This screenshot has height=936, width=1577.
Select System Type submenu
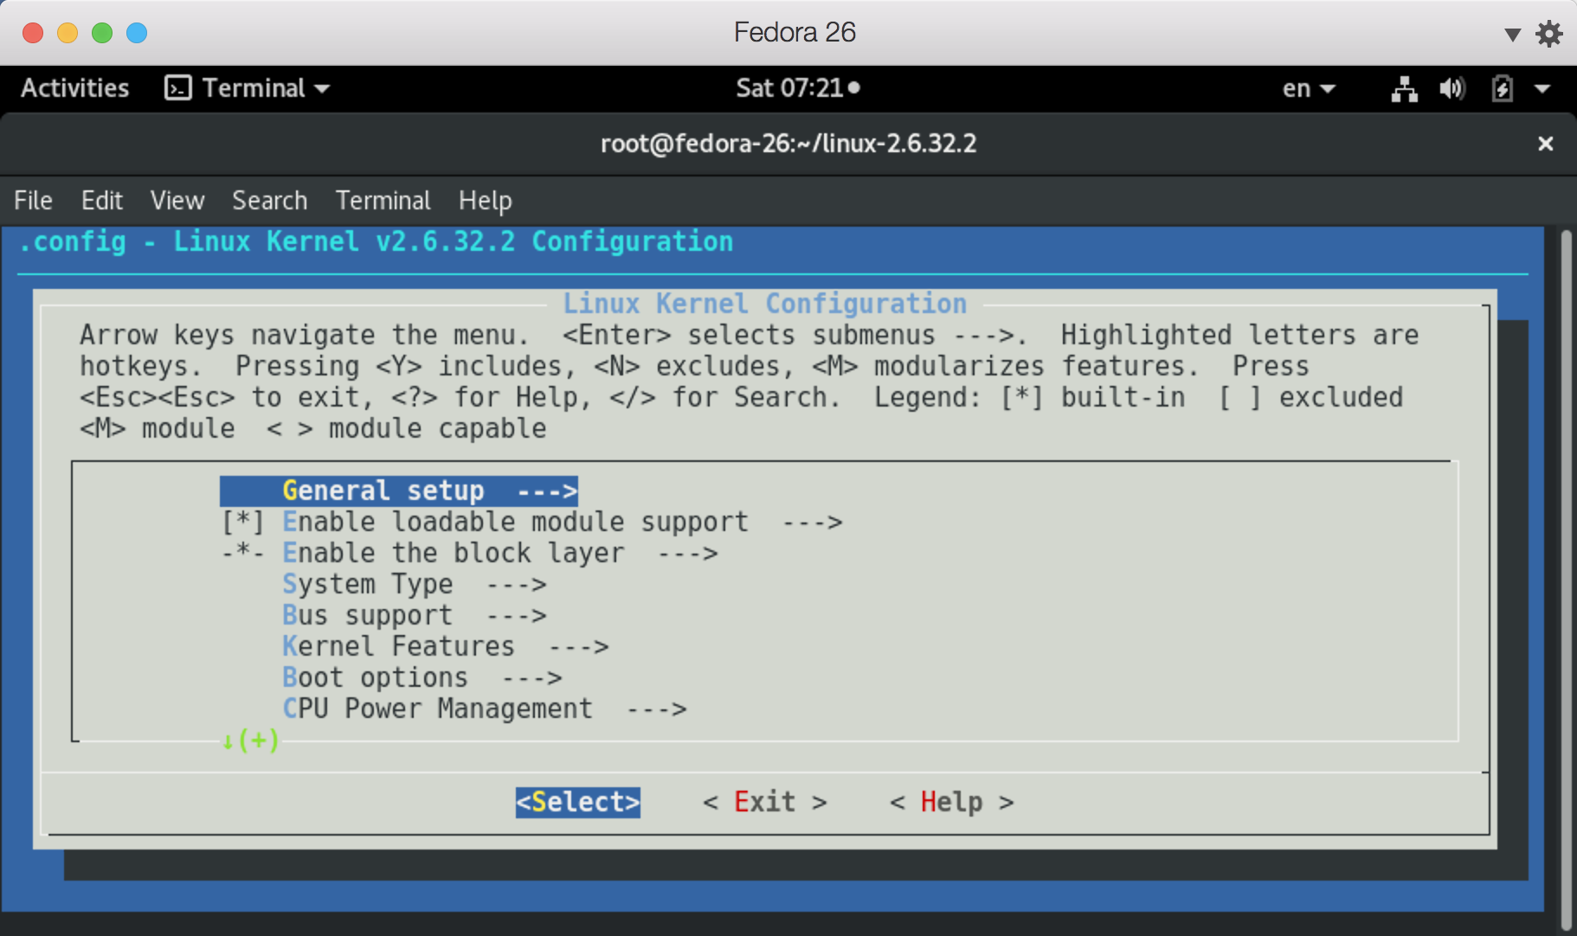click(x=414, y=585)
